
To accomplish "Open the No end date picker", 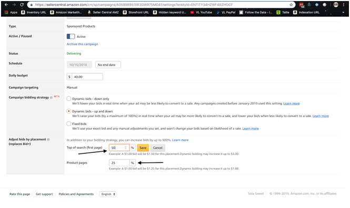I will click(x=108, y=65).
